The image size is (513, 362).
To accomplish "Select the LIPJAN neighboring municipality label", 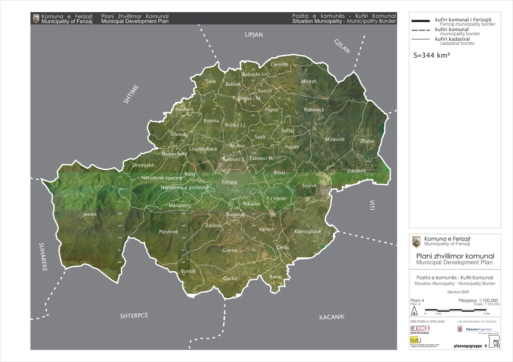I will tap(254, 34).
